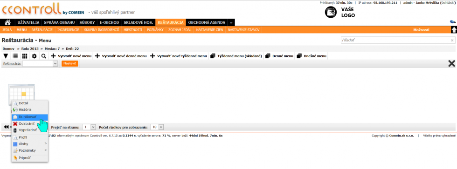
Task: Close the filter bar with X icon
Action: [x=451, y=64]
